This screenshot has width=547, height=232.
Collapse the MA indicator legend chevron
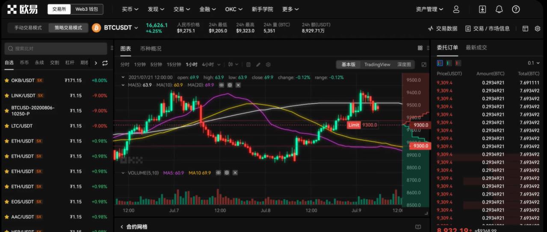(123, 85)
